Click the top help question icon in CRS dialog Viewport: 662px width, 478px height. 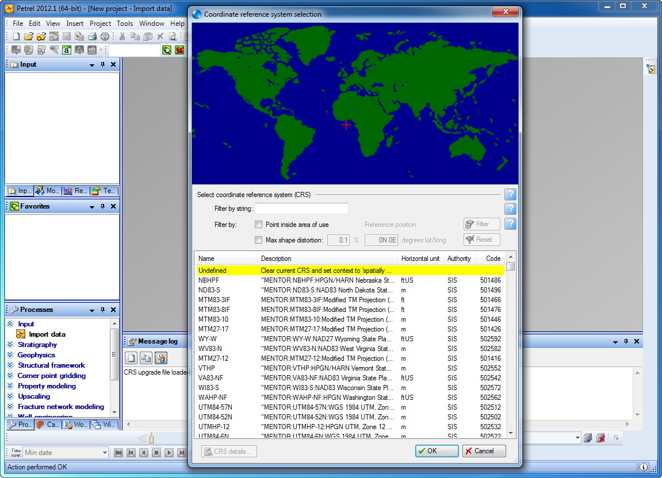tap(510, 194)
